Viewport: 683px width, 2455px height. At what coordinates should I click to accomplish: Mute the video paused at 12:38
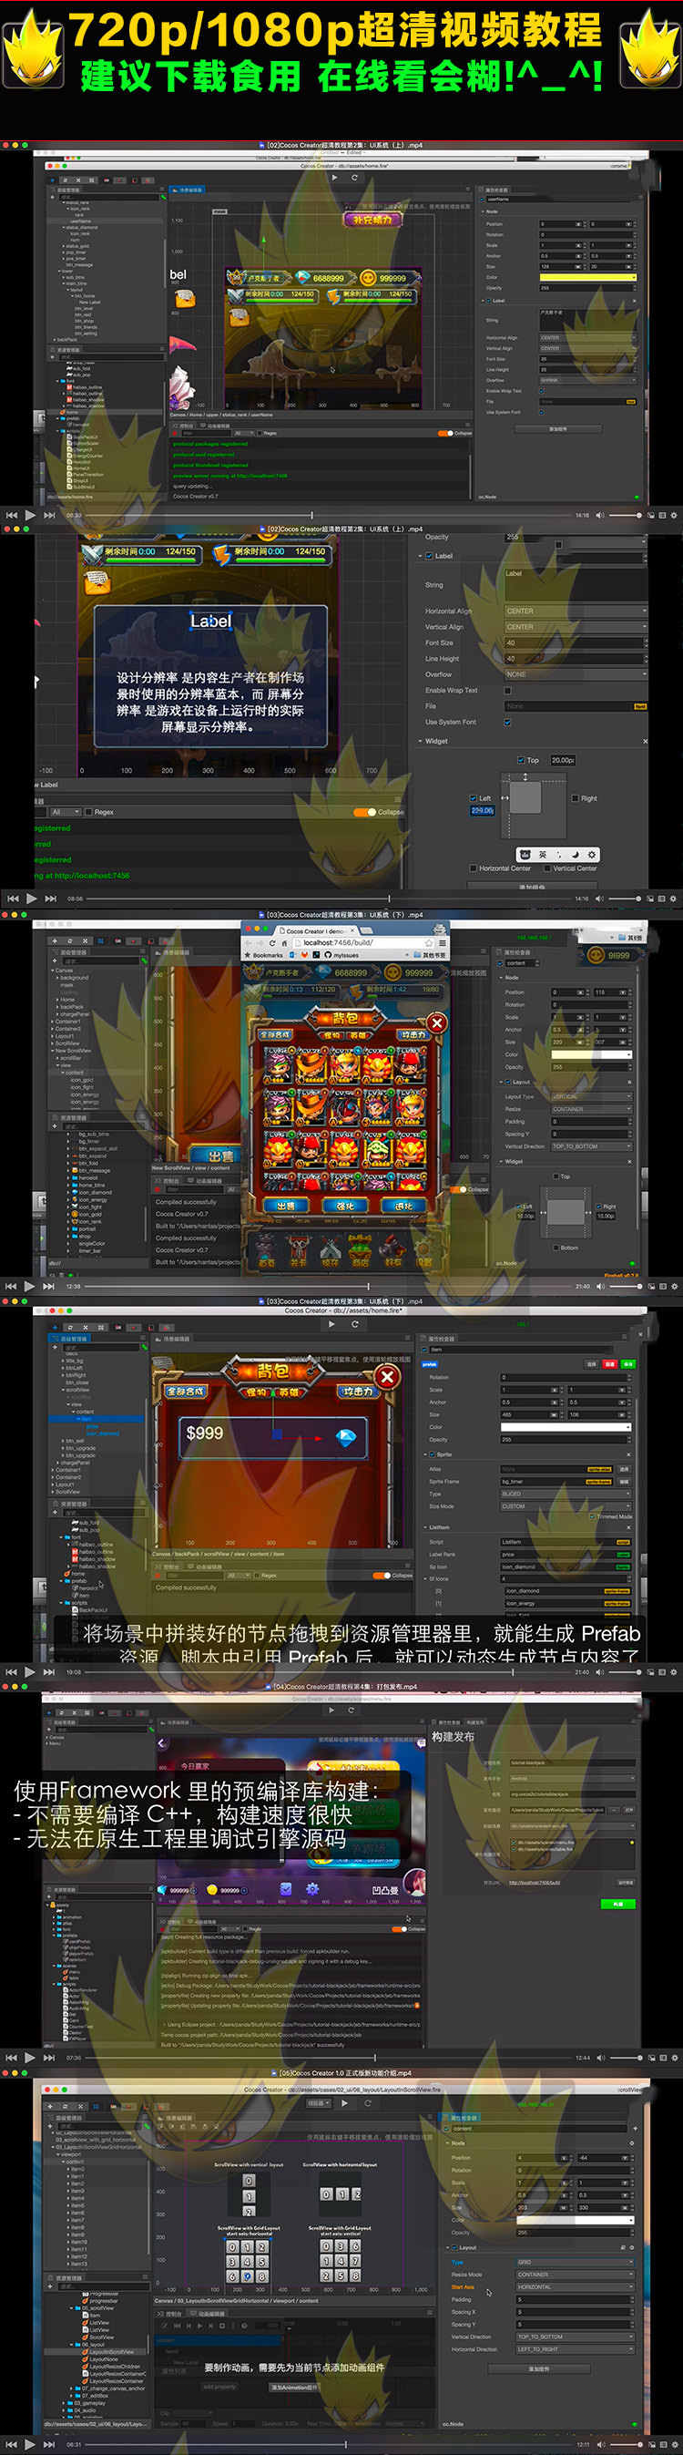[600, 1286]
